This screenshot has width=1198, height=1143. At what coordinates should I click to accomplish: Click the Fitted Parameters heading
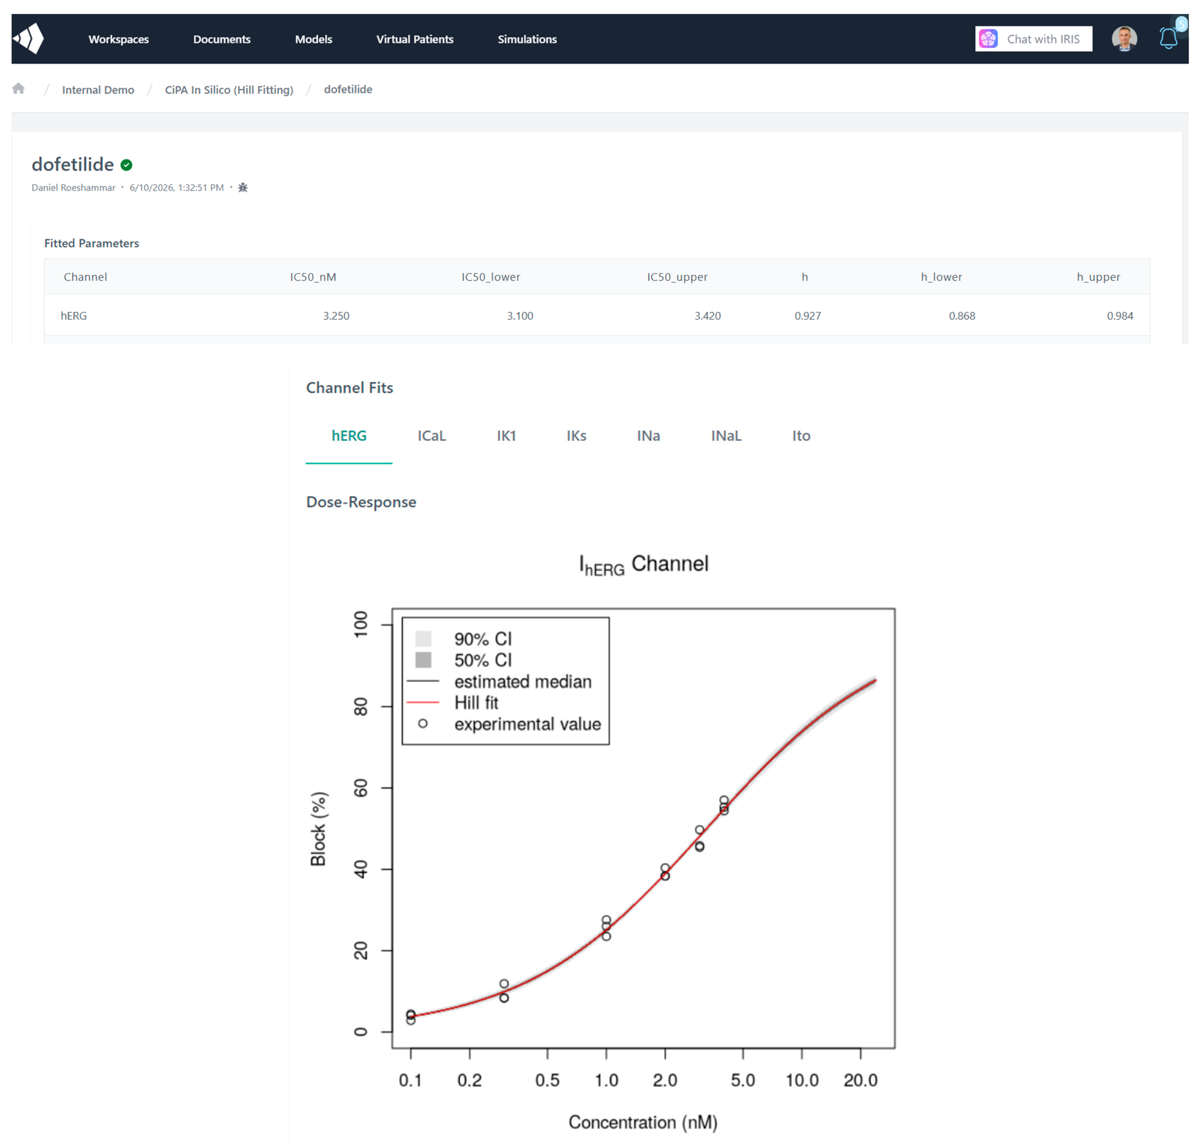91,243
